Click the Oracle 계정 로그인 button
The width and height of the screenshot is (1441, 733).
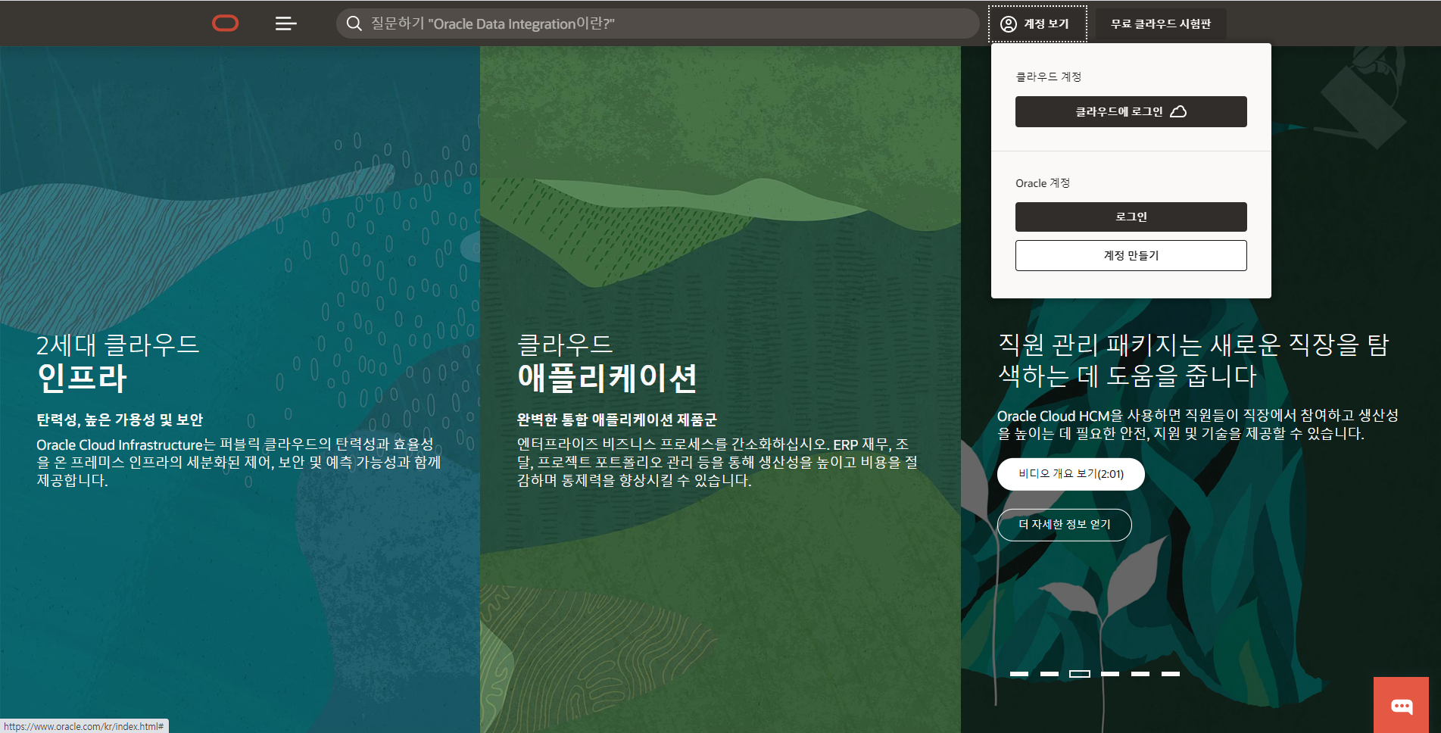(x=1131, y=217)
